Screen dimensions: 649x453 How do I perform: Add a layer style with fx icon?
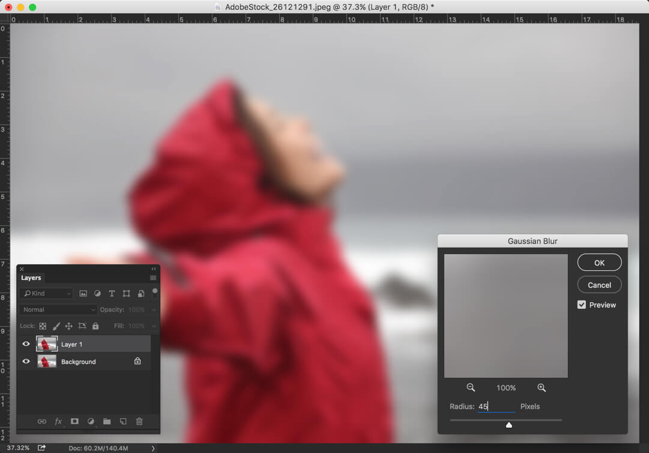click(x=58, y=422)
